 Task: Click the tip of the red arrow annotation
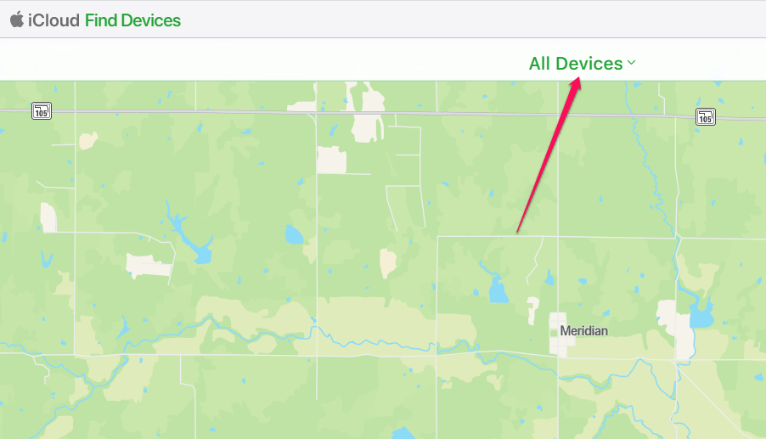(x=577, y=80)
